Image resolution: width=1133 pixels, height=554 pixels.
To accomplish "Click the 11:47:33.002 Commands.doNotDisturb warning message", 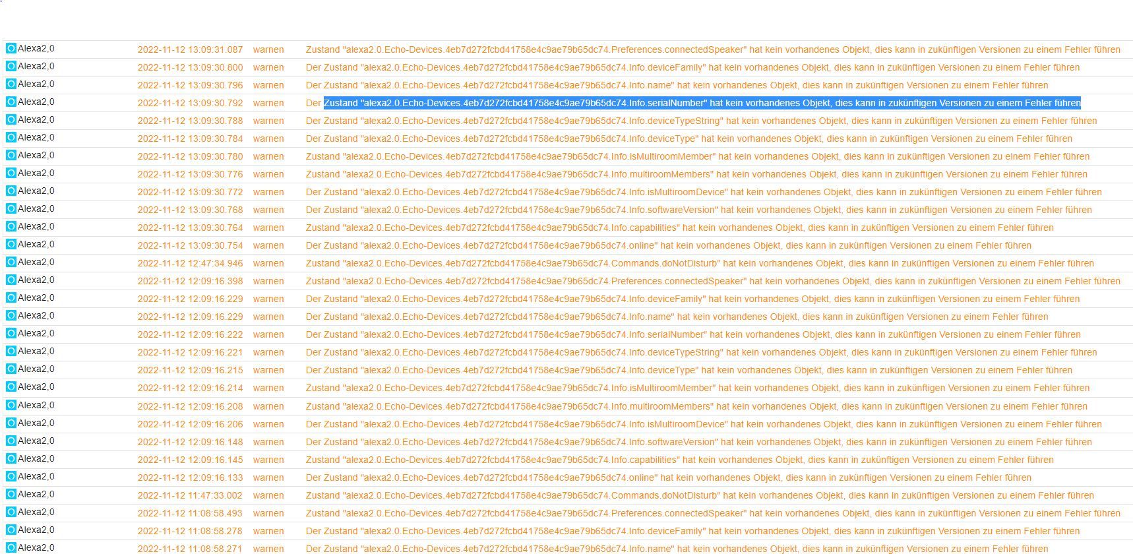I will point(700,495).
